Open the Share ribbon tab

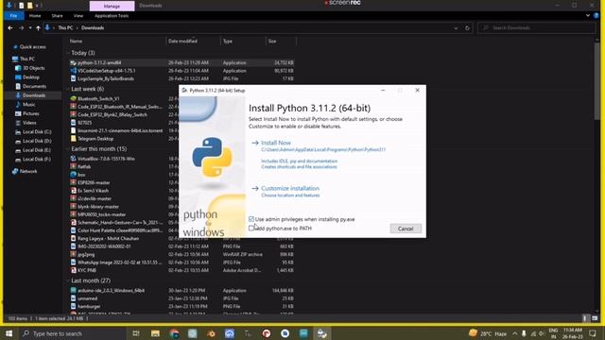[57, 16]
